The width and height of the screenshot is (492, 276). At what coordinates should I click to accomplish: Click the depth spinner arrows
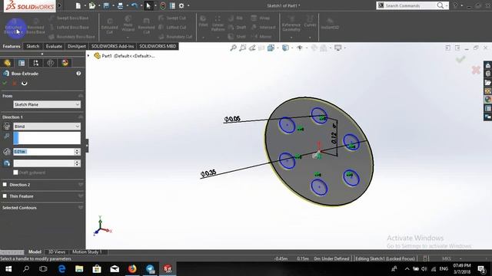pyautogui.click(x=77, y=152)
